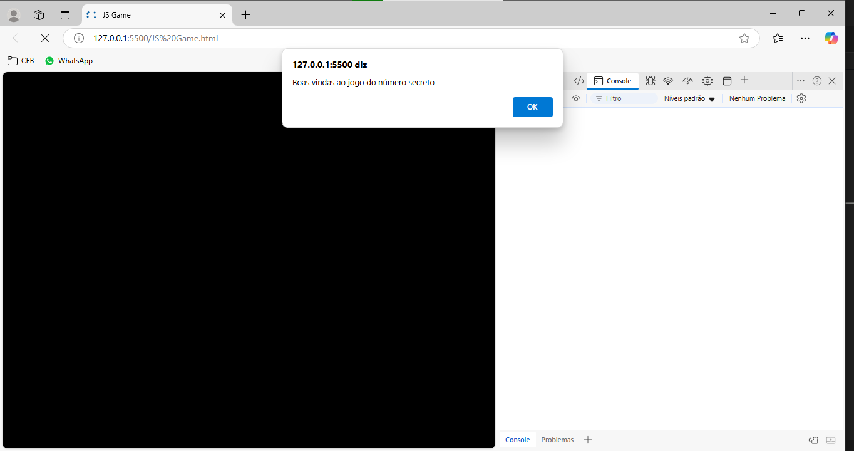Open the DevTools help question icon
The width and height of the screenshot is (854, 451).
(817, 81)
